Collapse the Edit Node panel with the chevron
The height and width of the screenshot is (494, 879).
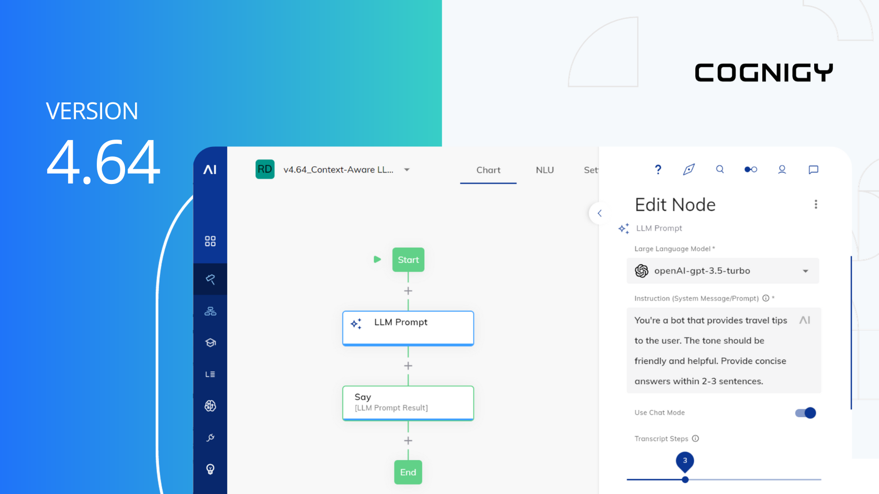pyautogui.click(x=600, y=213)
